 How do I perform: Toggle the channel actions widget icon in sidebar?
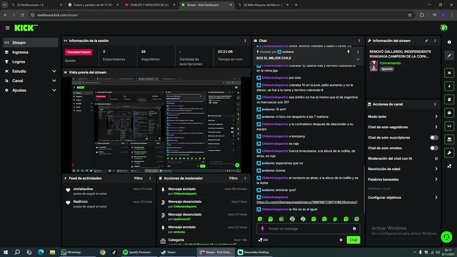tap(449, 139)
